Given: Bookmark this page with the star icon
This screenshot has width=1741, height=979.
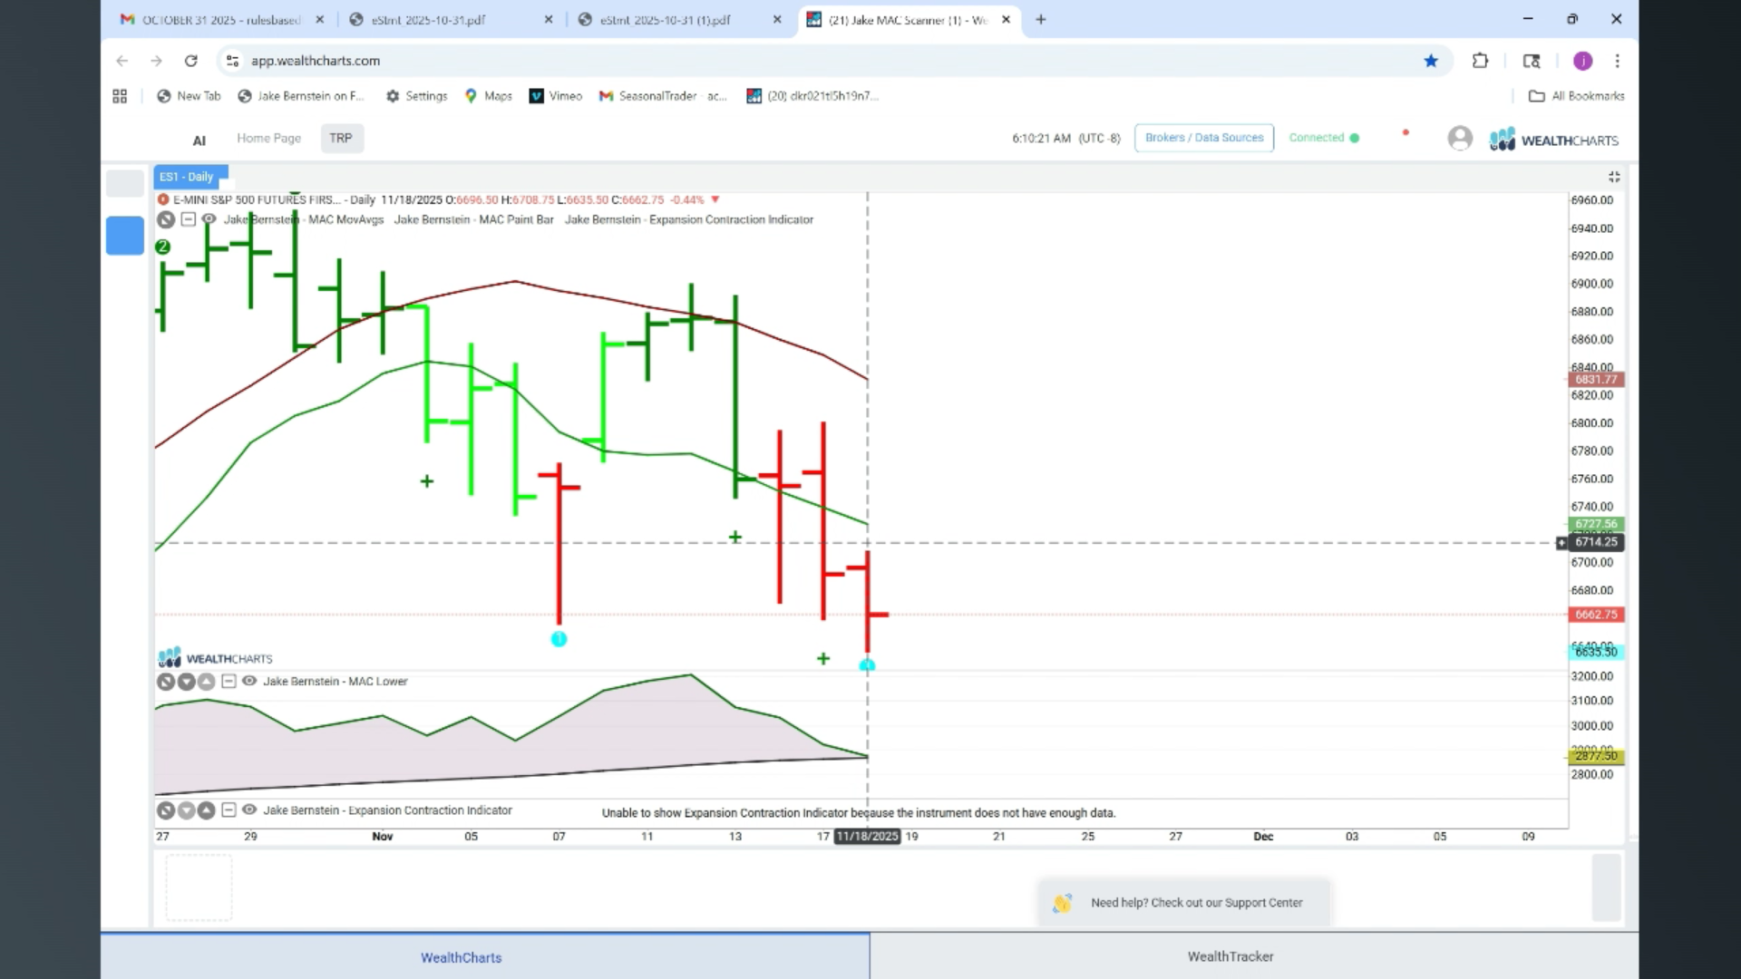Looking at the screenshot, I should 1431,61.
